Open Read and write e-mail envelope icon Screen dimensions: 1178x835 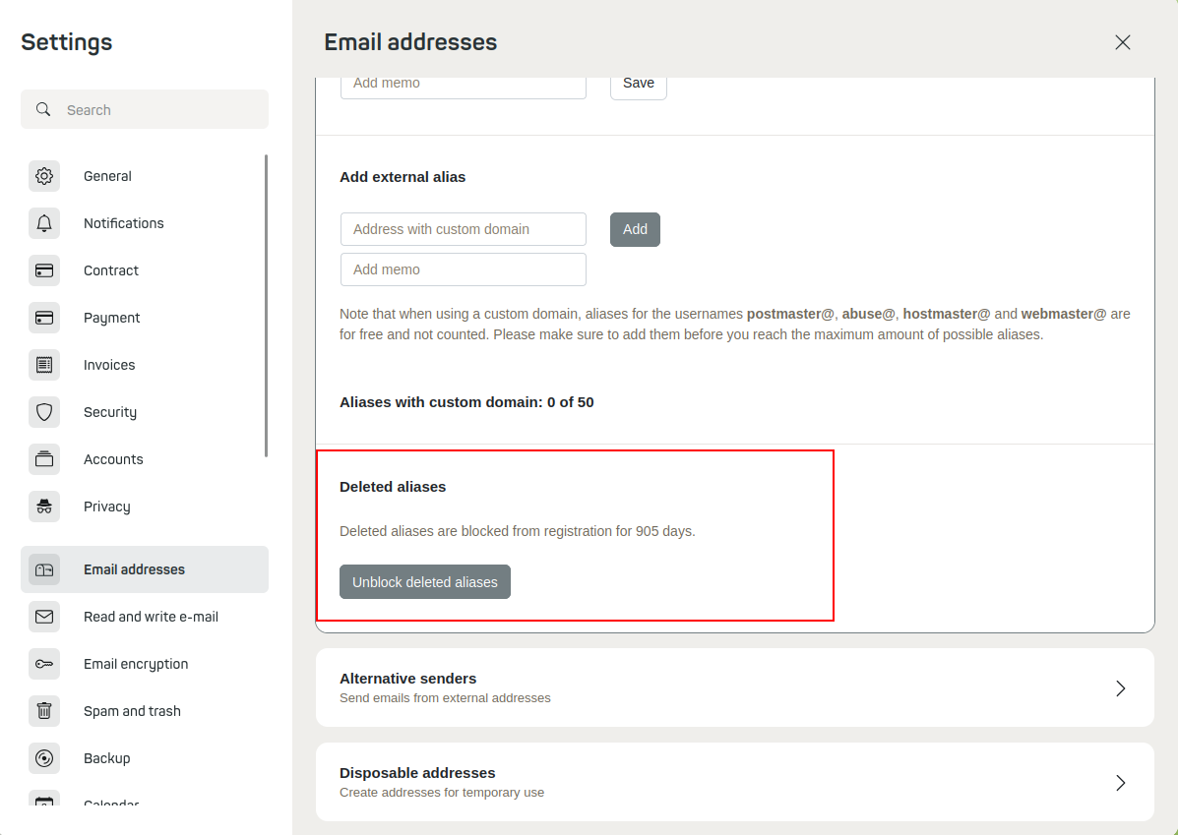(44, 617)
